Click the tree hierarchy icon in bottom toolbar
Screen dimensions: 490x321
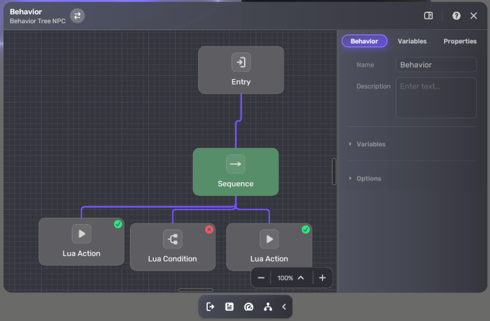[x=268, y=307]
